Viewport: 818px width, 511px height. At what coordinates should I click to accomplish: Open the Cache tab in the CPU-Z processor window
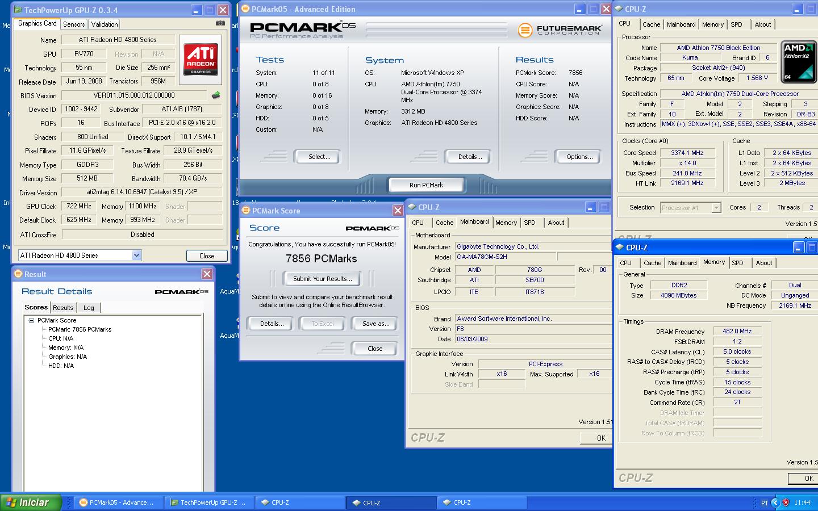(x=651, y=24)
